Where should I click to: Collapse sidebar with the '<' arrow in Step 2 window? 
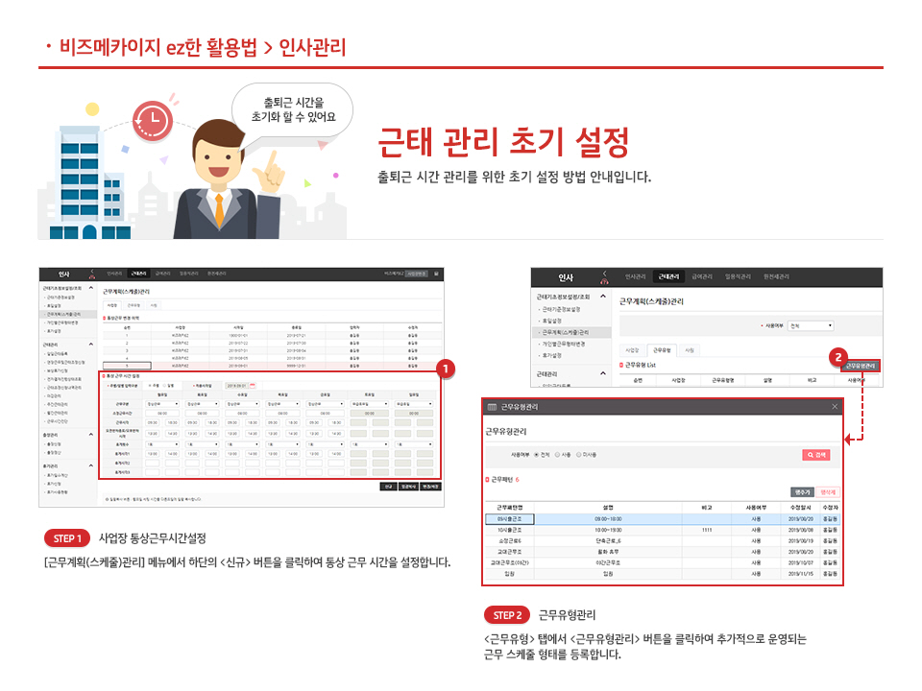(x=604, y=274)
